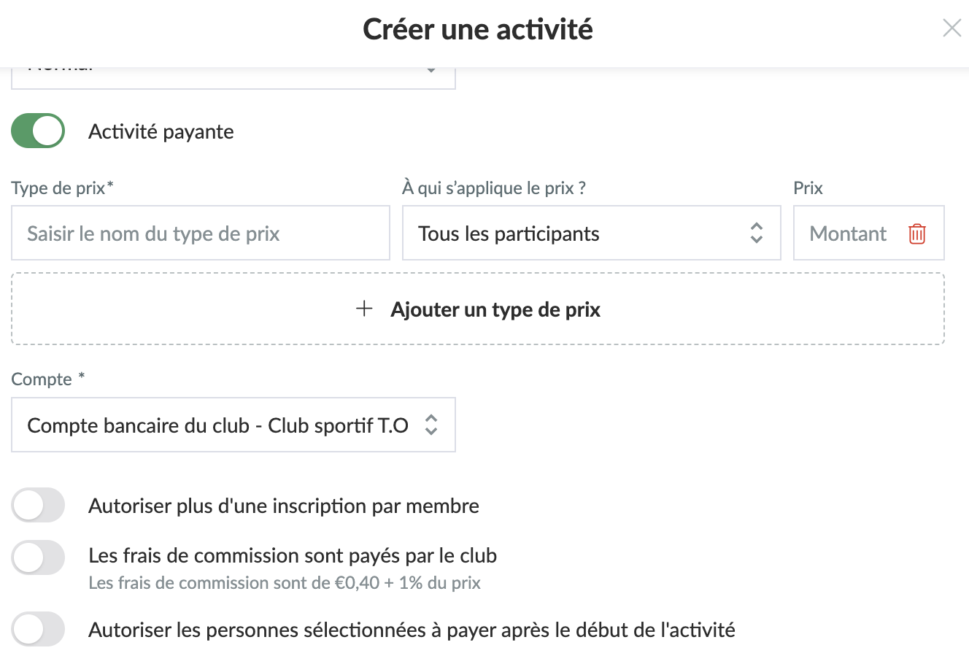Click the Créer une activité title
Image resolution: width=969 pixels, height=664 pixels.
pyautogui.click(x=478, y=29)
